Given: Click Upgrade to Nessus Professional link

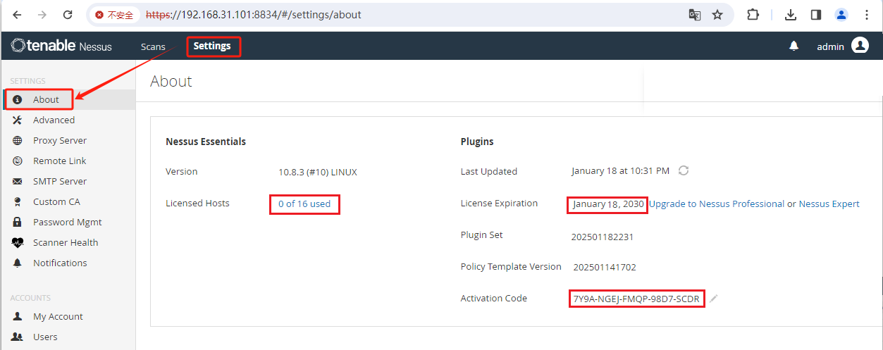Looking at the screenshot, I should pos(717,204).
